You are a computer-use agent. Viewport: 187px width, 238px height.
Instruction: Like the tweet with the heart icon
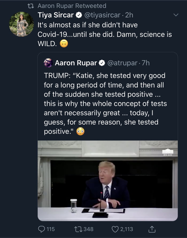(115, 229)
